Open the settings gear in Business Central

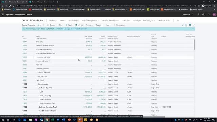pyautogui.click(x=203, y=14)
